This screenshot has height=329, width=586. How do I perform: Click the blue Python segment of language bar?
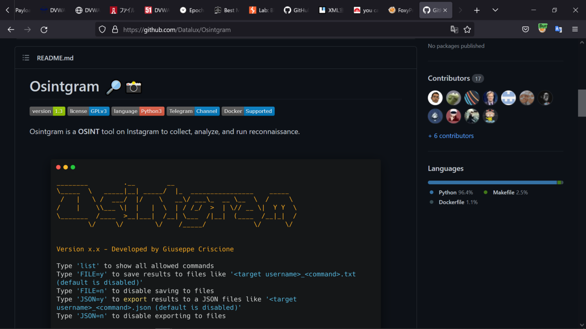pyautogui.click(x=492, y=183)
